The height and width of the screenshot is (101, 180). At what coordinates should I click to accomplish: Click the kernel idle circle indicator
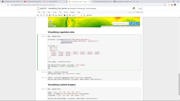pyautogui.click(x=142, y=12)
